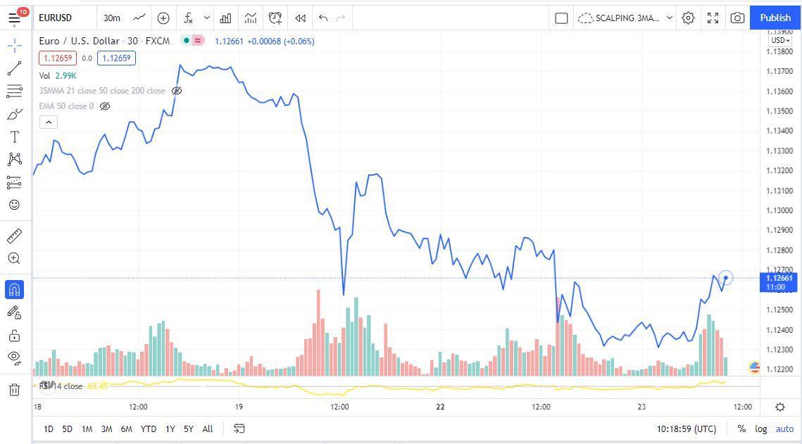Select the Text annotation tool
This screenshot has width=802, height=444.
pos(14,137)
